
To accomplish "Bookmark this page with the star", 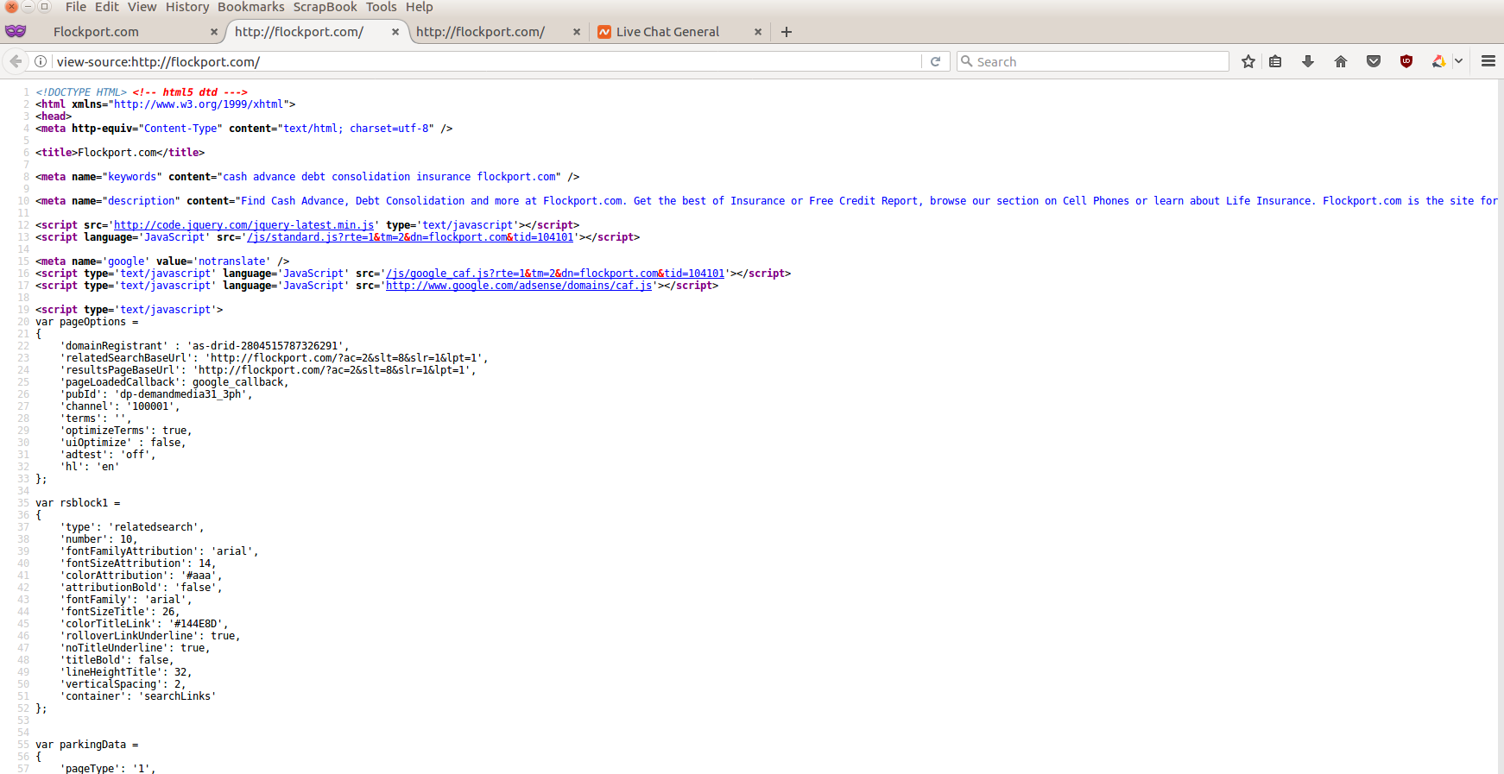I will (x=1248, y=61).
